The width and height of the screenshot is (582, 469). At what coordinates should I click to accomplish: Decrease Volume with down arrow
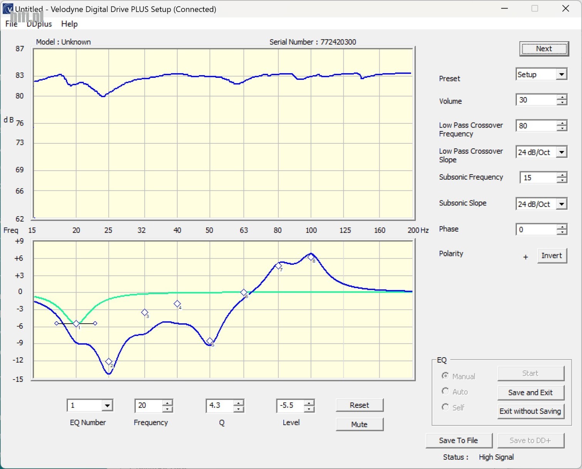pos(562,103)
